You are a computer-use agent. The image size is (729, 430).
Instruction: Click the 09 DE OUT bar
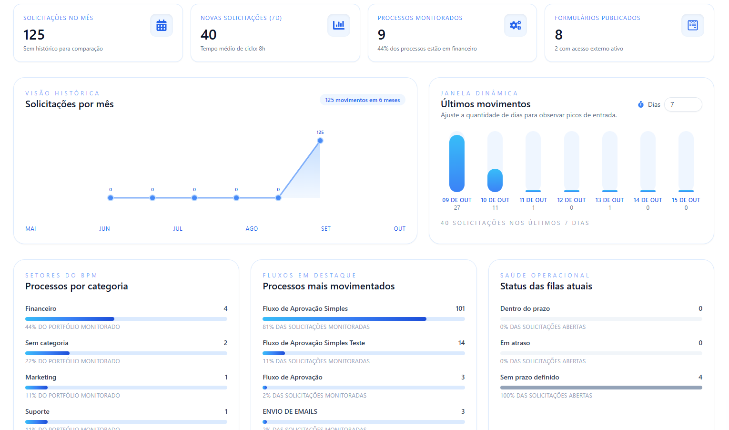[x=457, y=163]
